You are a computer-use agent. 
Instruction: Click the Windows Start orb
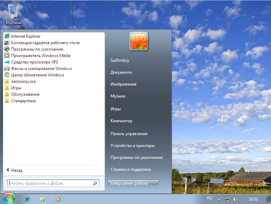(9, 199)
